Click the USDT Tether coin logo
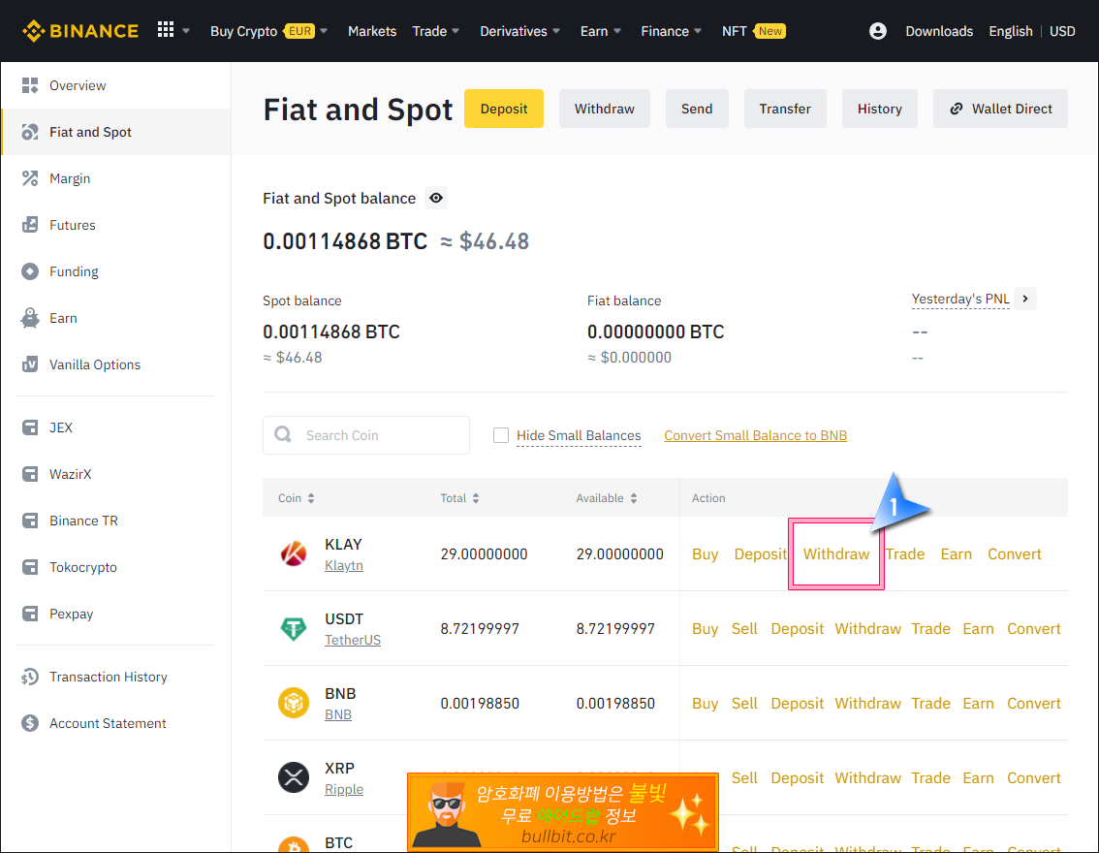The width and height of the screenshot is (1099, 853). [x=294, y=629]
